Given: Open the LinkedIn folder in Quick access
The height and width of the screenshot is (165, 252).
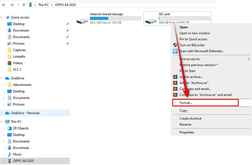Looking at the screenshot, I should (x=19, y=56).
